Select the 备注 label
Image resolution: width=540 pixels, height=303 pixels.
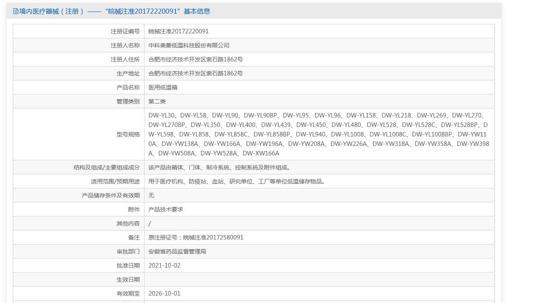pyautogui.click(x=134, y=237)
